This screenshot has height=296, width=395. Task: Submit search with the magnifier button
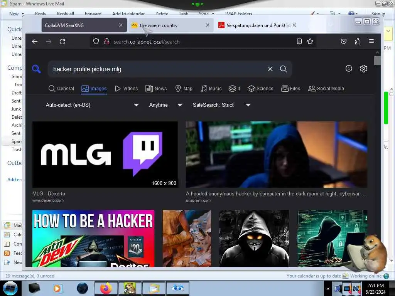tap(284, 69)
